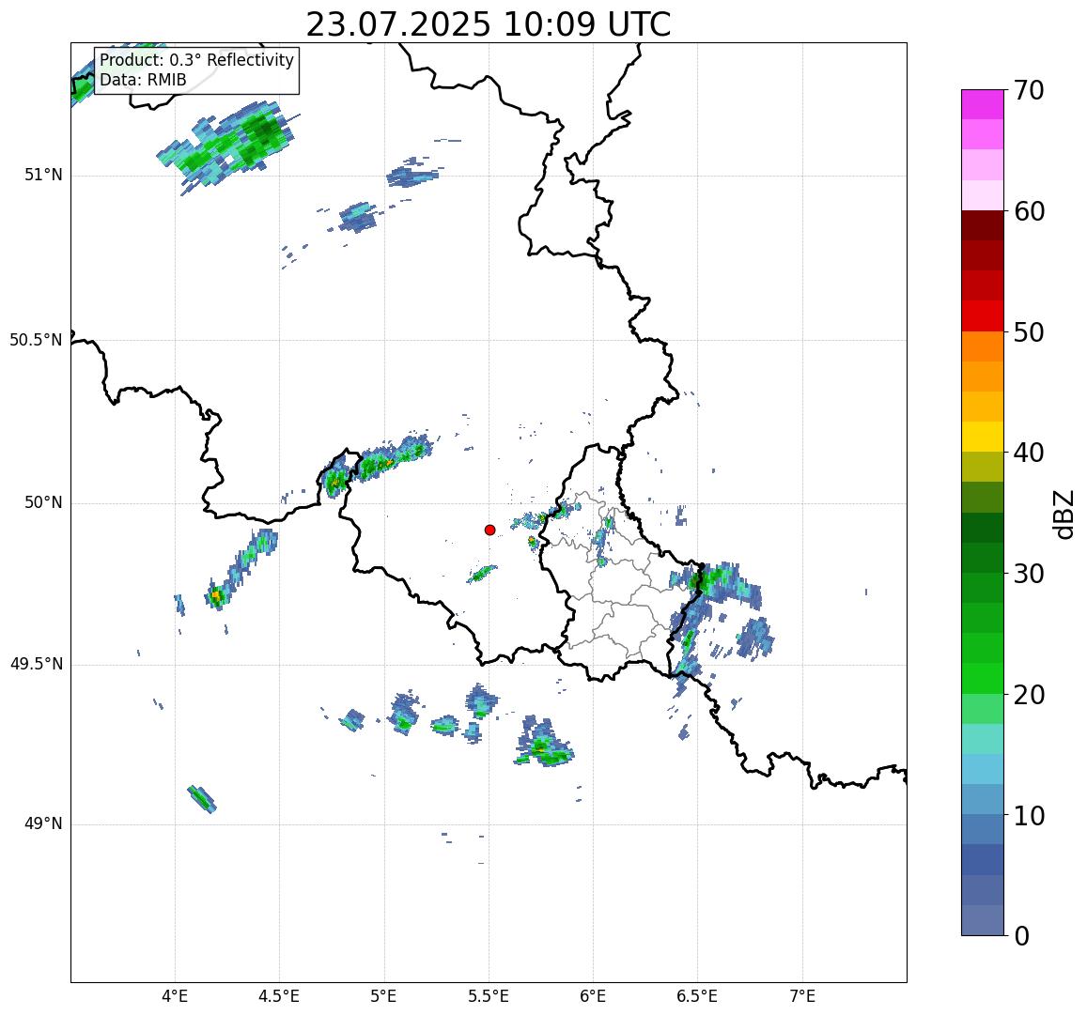
Task: Click the magenta top colorbar segment
Action: pyautogui.click(x=983, y=104)
